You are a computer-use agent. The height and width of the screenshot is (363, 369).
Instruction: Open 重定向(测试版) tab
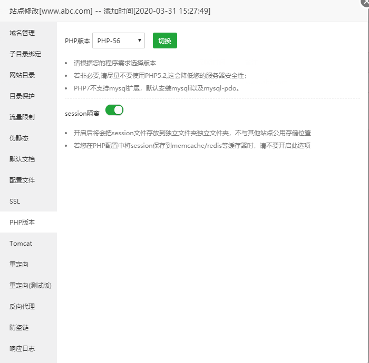(28, 286)
